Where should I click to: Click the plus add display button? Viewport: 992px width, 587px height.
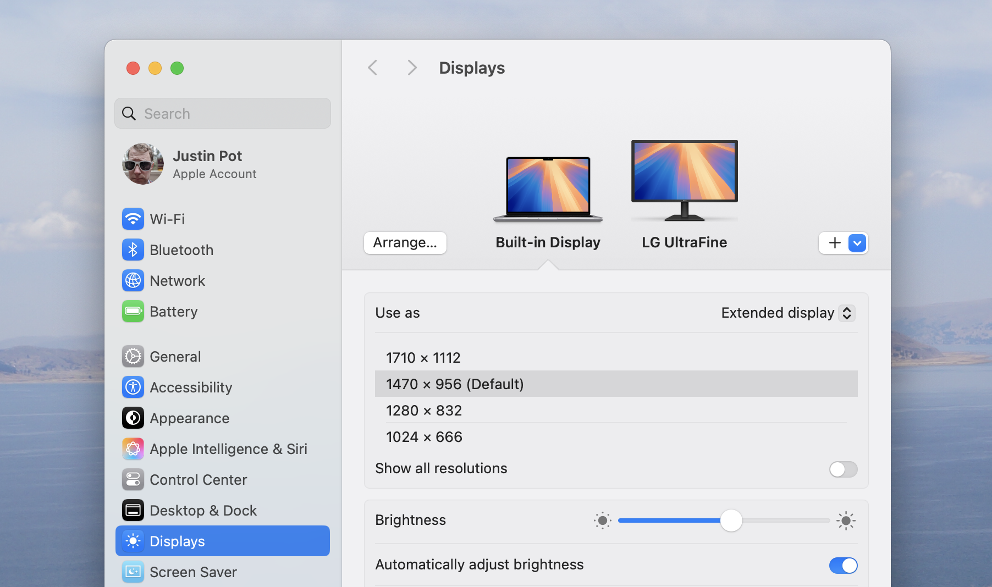pyautogui.click(x=835, y=243)
